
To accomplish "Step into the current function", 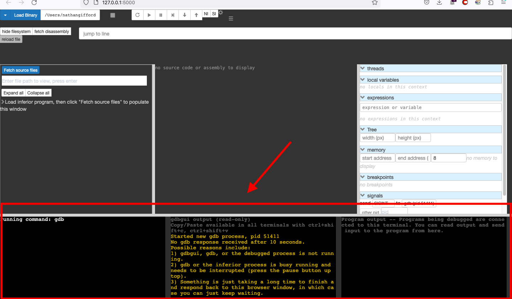I will point(184,15).
